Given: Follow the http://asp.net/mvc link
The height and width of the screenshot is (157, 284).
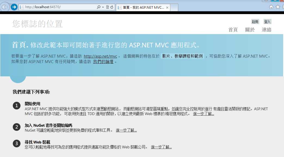Looking at the screenshot, I should [x=100, y=56].
